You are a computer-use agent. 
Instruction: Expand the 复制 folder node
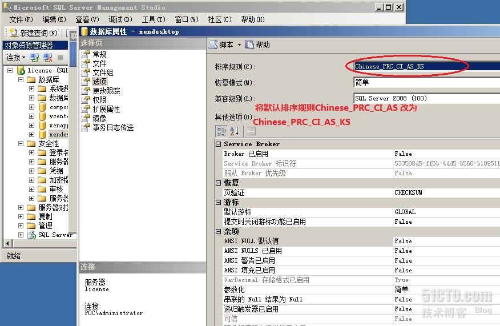point(21,216)
